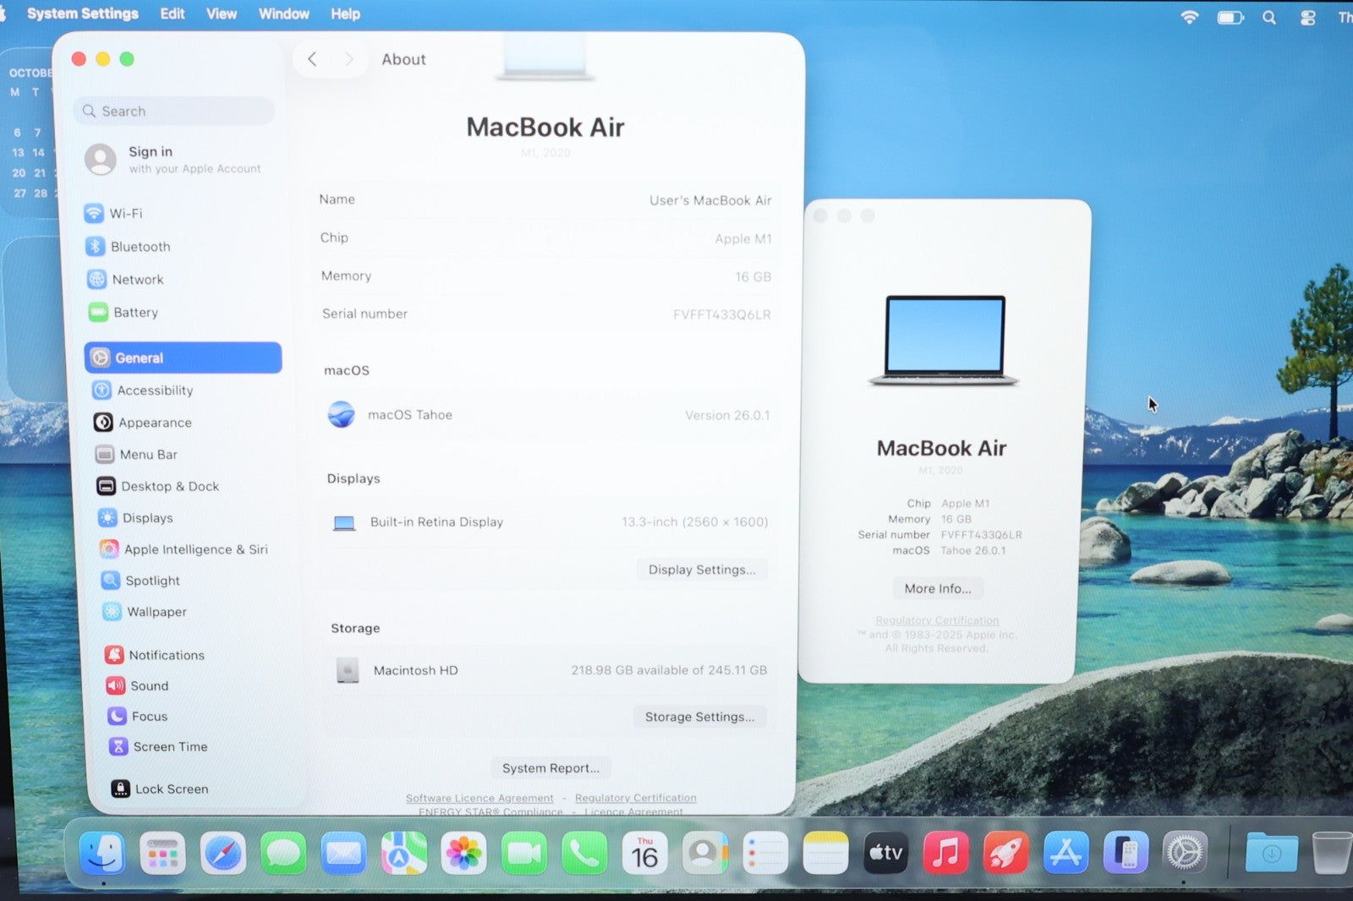Go back using the back chevron

coord(312,59)
